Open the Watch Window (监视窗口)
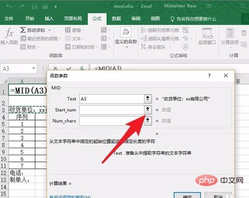249x198 pixels. pos(207,36)
